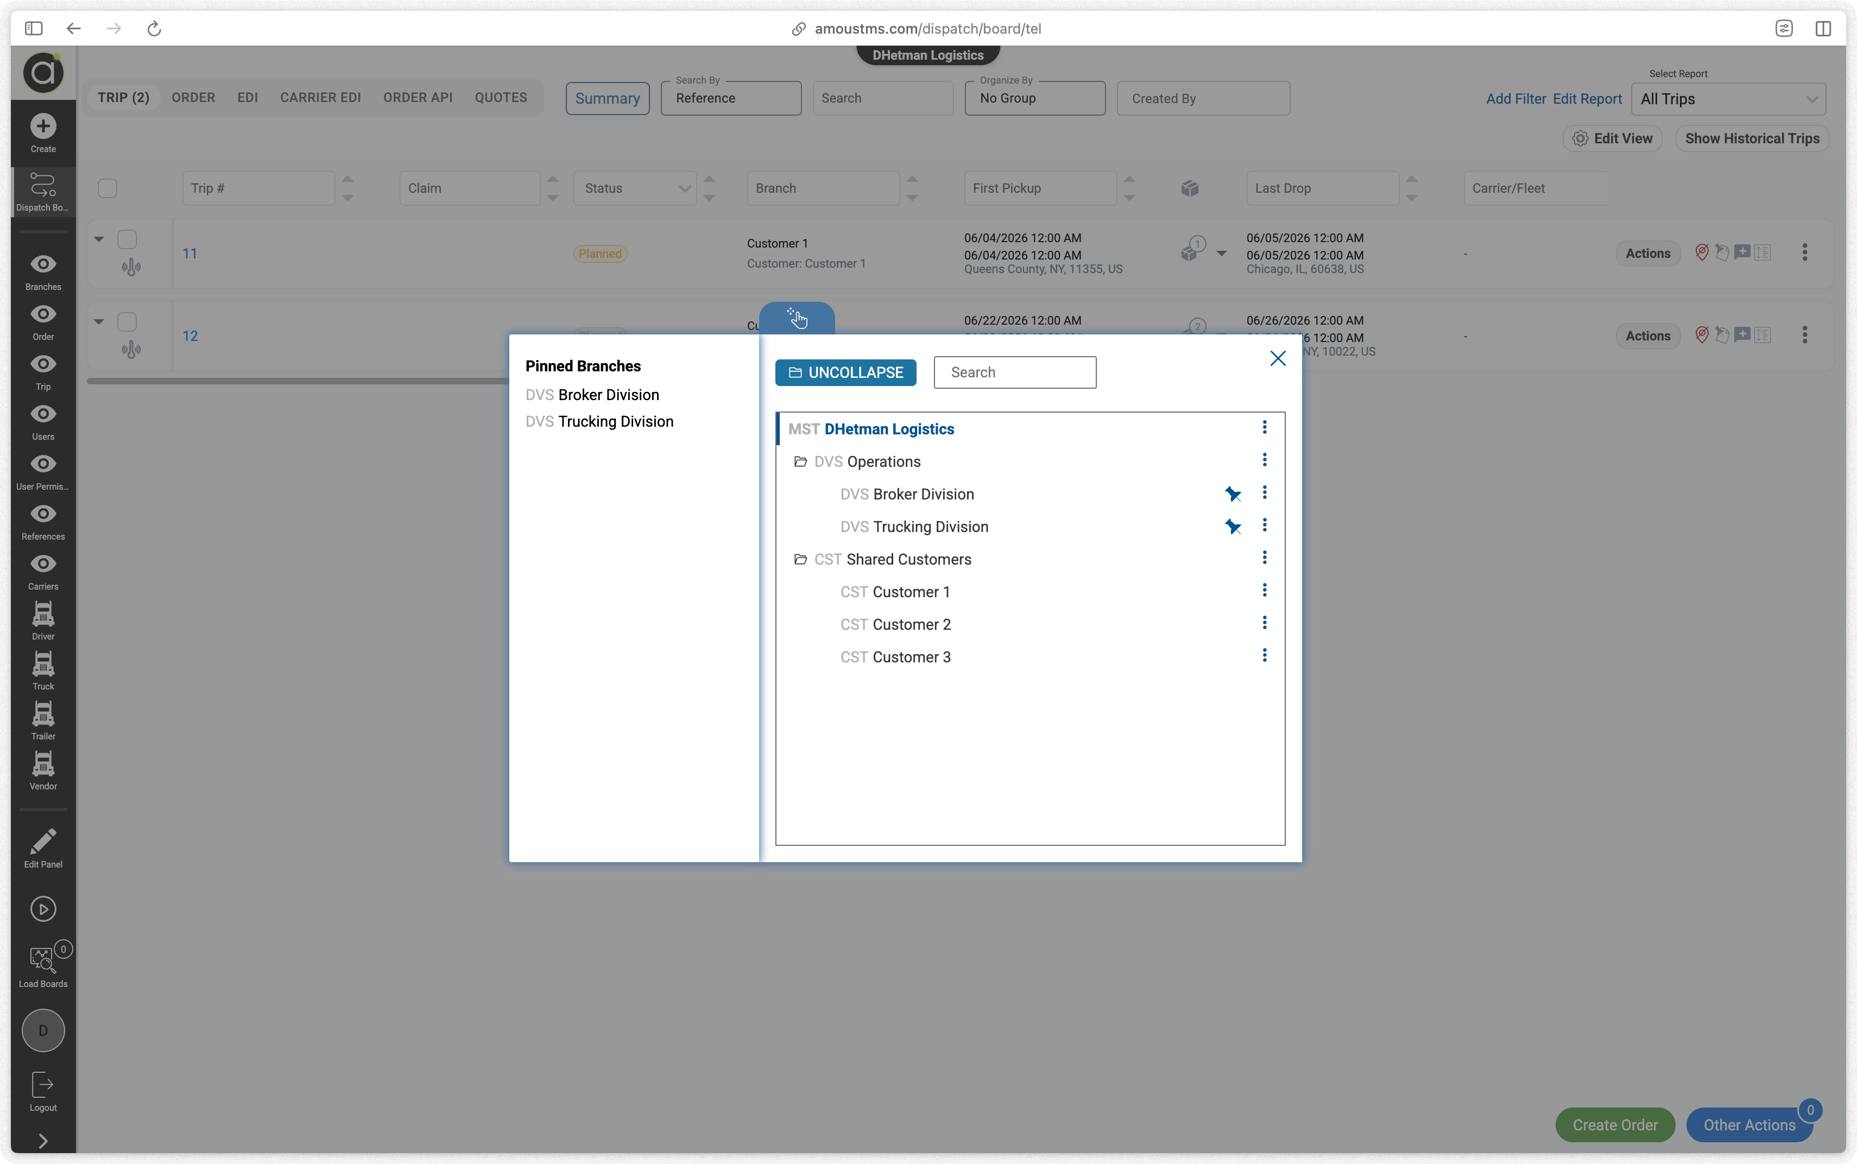Open Truck list in sidebar
1857x1164 pixels.
(x=43, y=671)
